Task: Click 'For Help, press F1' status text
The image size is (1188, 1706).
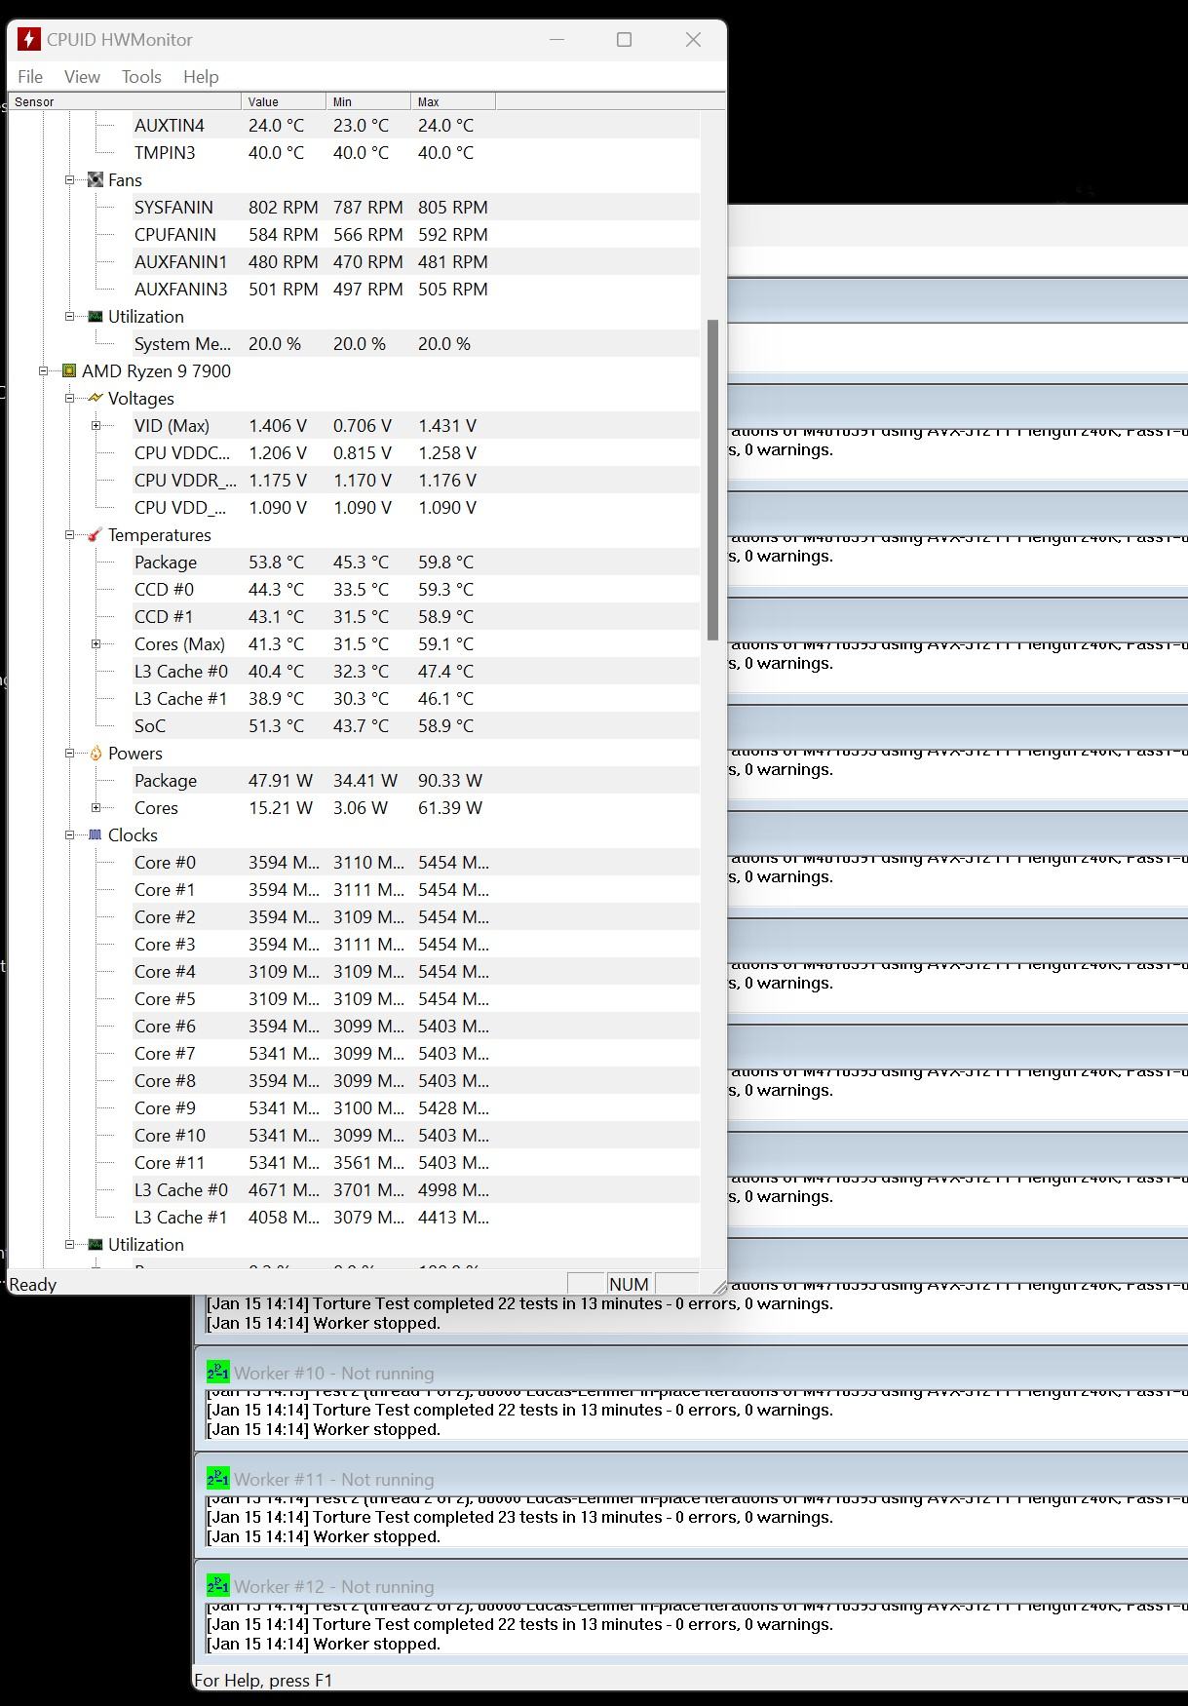Action: click(263, 1680)
